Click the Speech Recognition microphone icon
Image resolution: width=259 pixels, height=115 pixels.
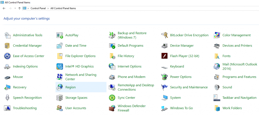coord(7,98)
